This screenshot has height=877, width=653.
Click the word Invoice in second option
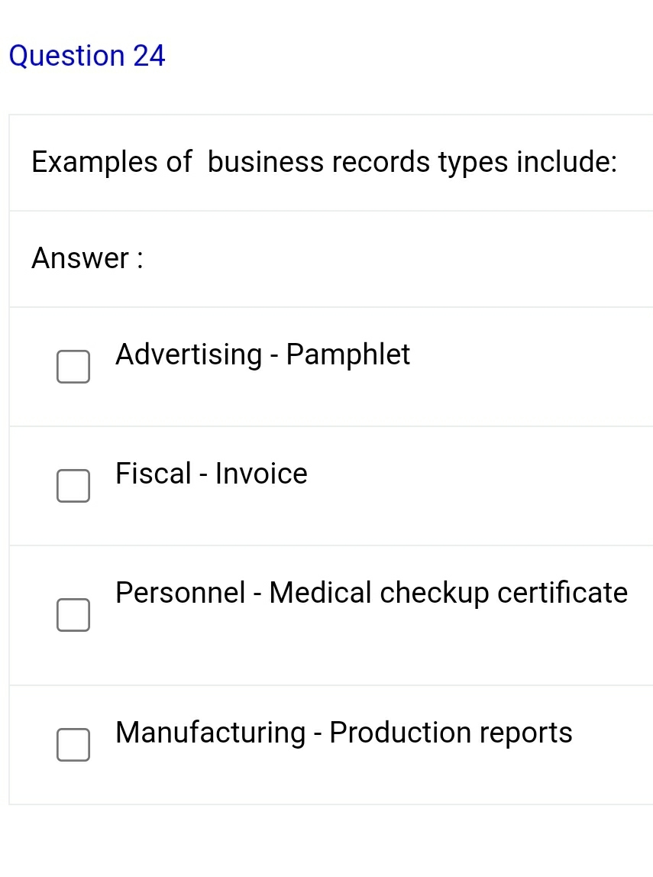(261, 474)
